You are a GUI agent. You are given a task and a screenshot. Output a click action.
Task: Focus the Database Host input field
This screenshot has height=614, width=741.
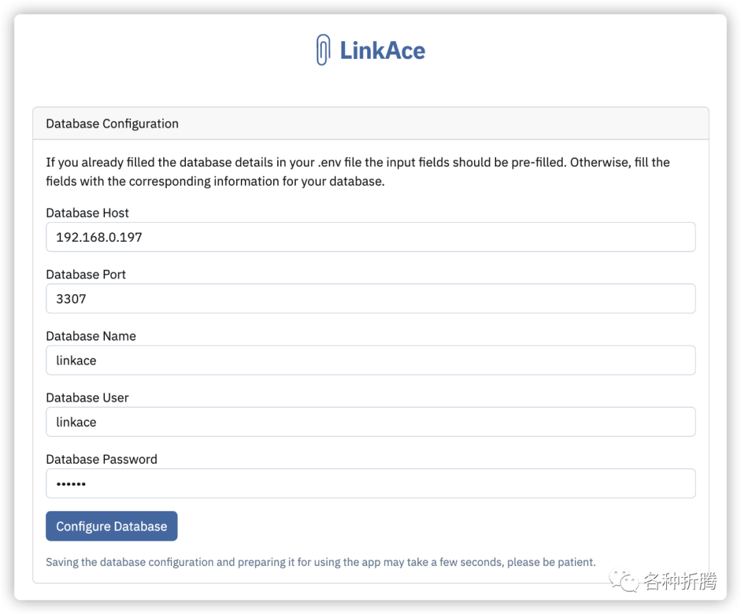click(370, 237)
